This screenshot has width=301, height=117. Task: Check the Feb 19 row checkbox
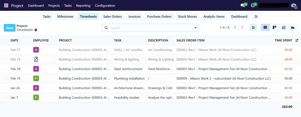(x=5, y=59)
